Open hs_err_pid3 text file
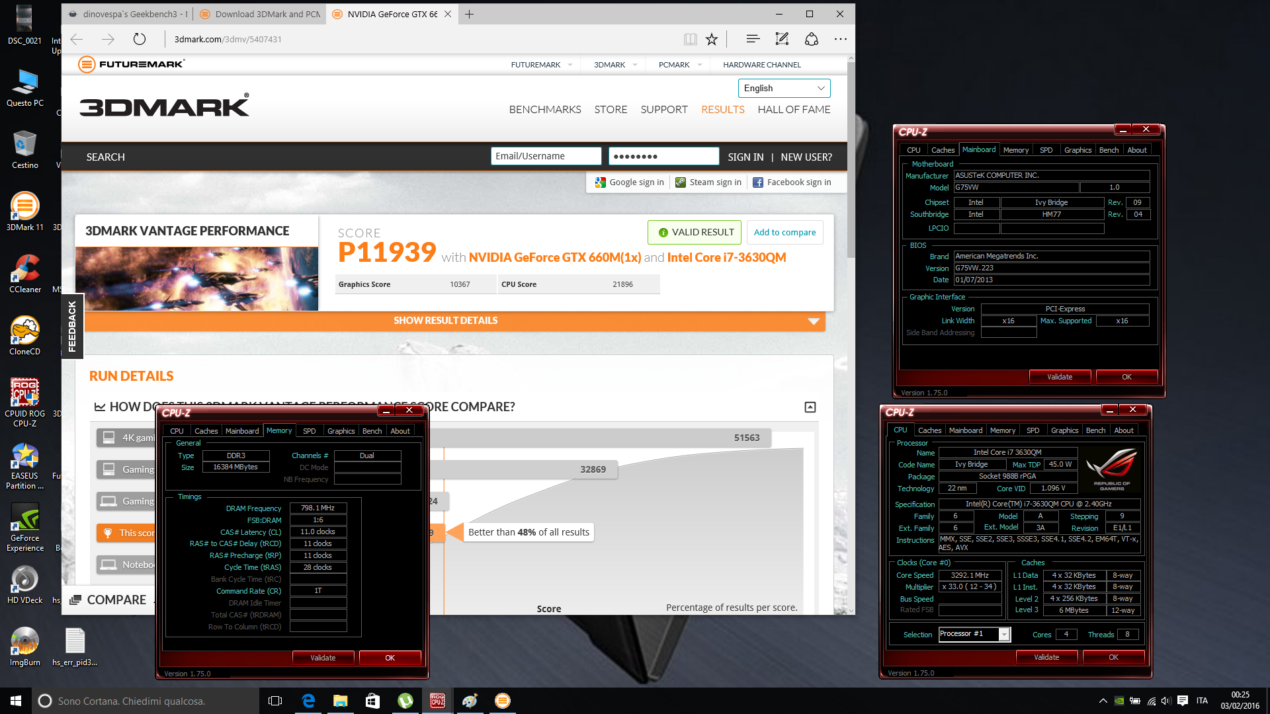 click(x=75, y=647)
